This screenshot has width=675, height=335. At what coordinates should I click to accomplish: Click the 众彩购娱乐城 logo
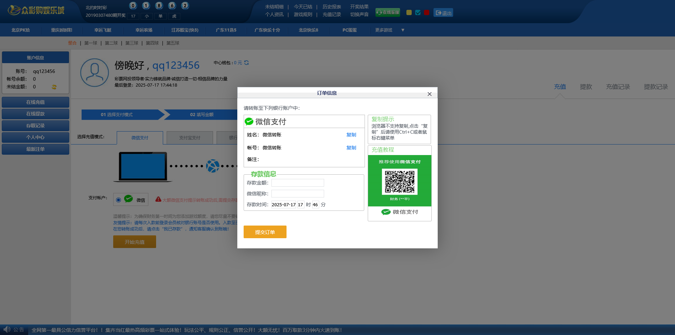(36, 11)
